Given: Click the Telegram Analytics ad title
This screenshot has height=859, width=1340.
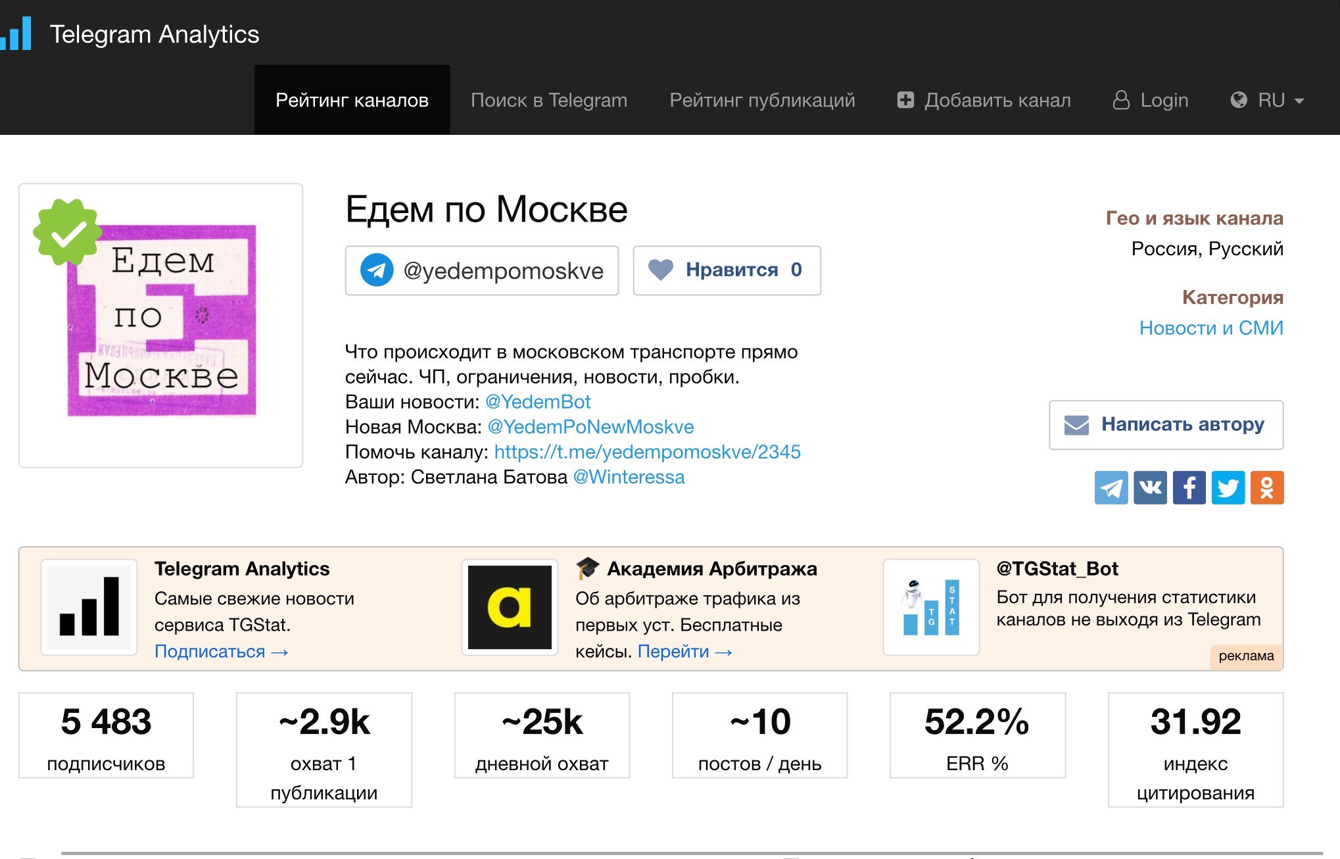Looking at the screenshot, I should [x=242, y=568].
